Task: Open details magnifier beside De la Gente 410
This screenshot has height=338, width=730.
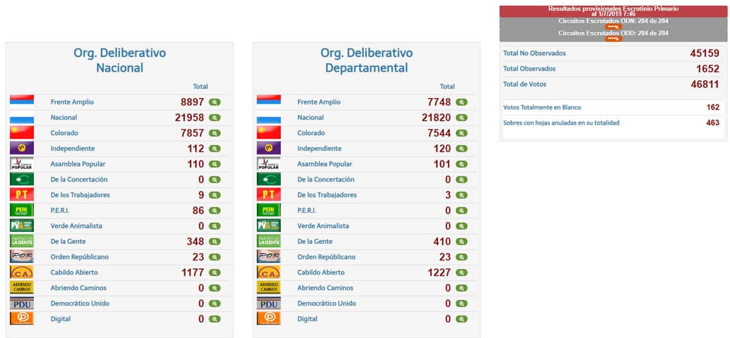Action: [x=461, y=242]
